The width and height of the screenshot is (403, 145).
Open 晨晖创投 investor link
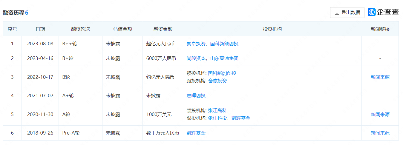[196, 96]
